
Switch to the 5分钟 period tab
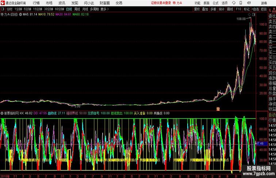click(27, 9)
